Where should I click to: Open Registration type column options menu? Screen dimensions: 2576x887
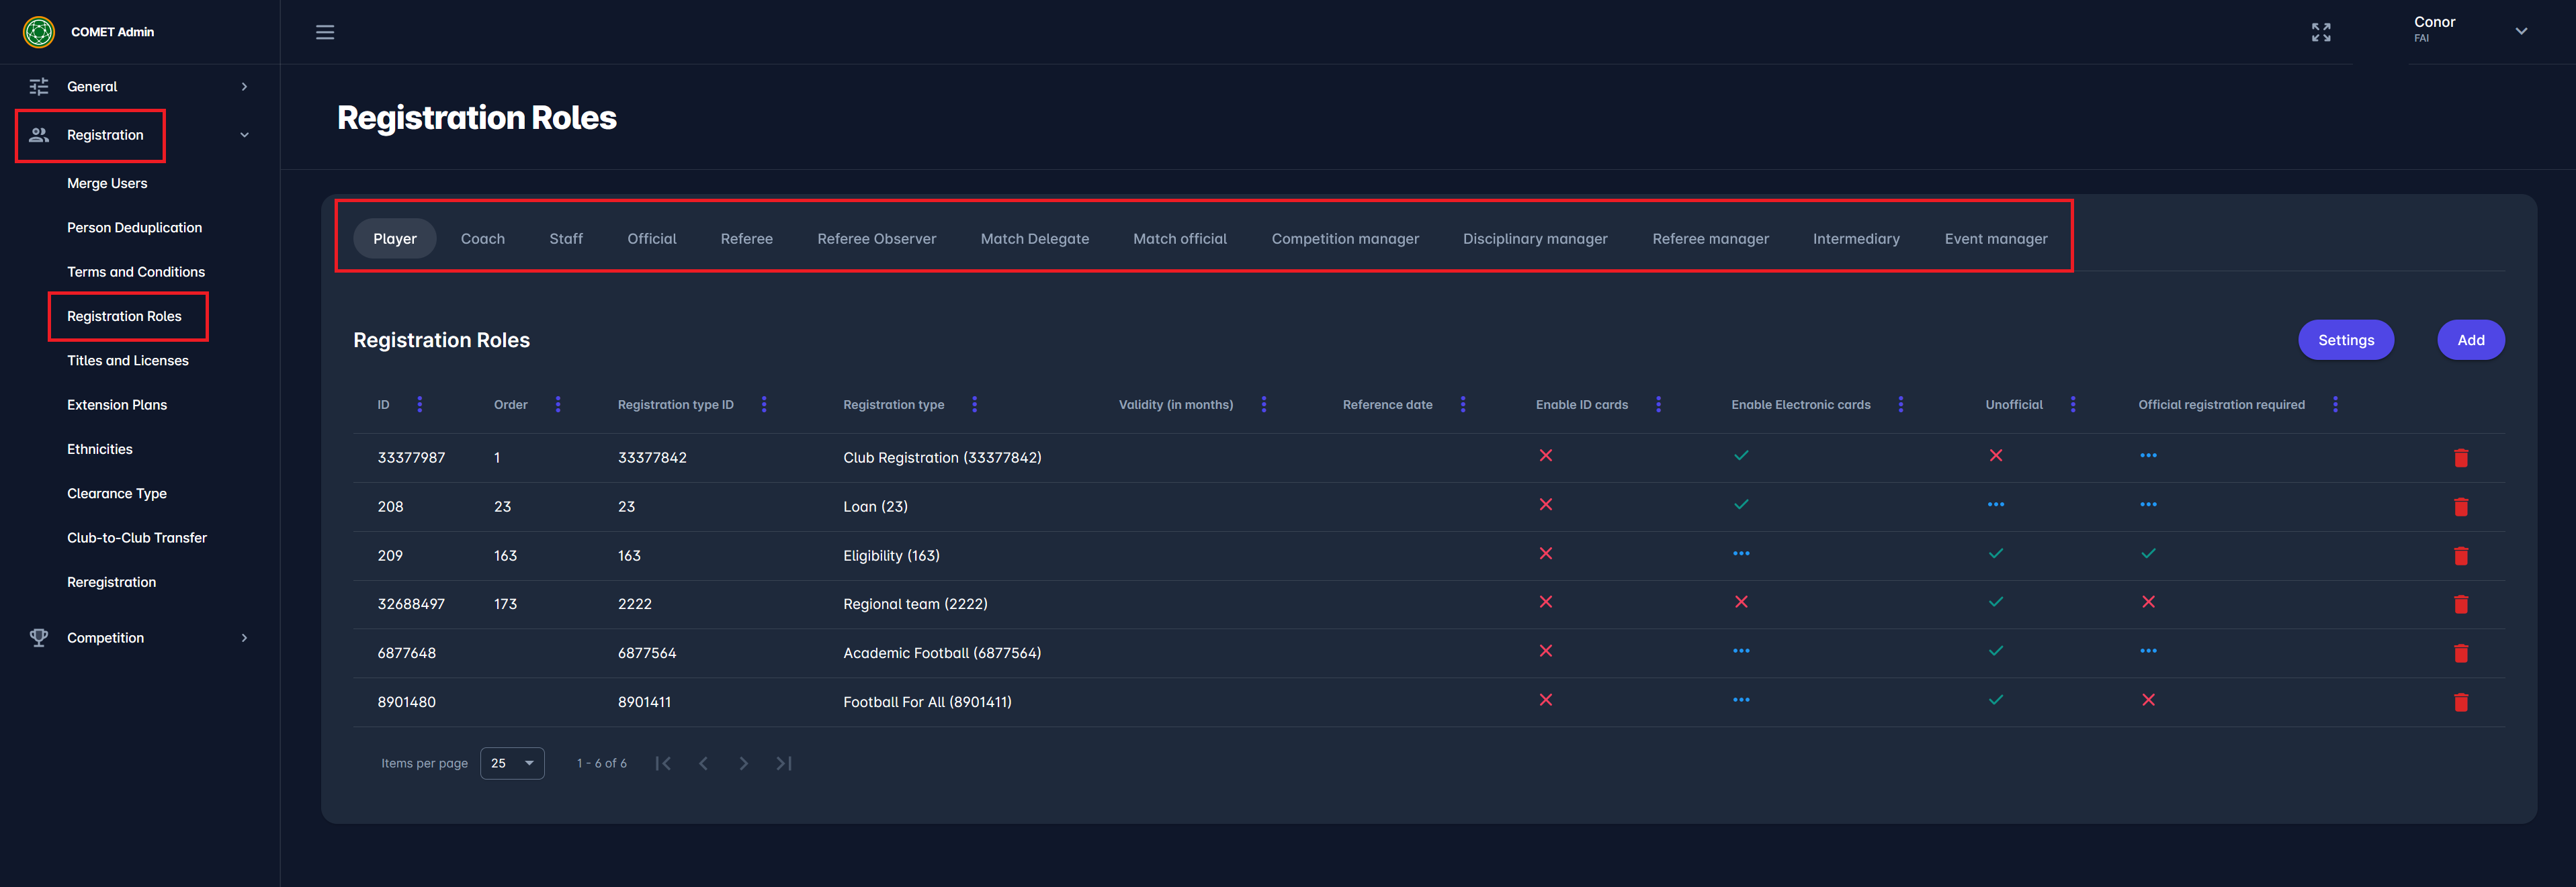point(975,404)
